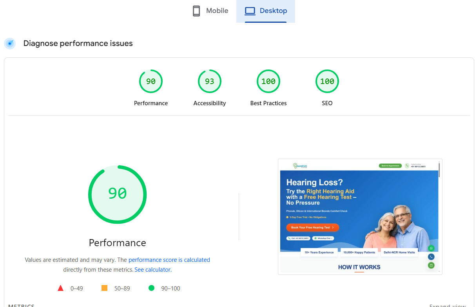Click the METRICS section heading
This screenshot has height=307, width=475.
(21, 305)
